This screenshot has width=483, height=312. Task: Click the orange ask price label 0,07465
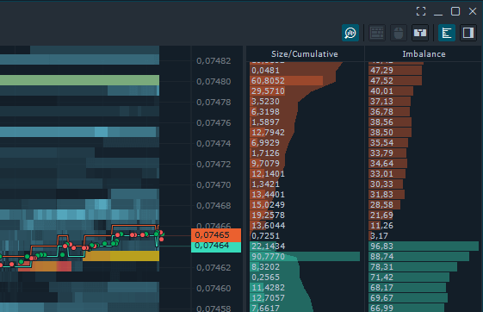click(216, 235)
